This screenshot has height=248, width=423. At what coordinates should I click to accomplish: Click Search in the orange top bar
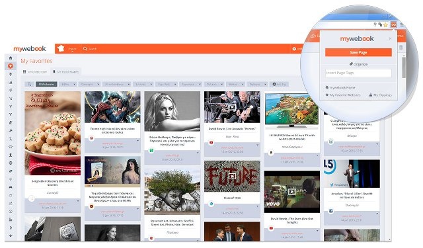click(x=90, y=49)
